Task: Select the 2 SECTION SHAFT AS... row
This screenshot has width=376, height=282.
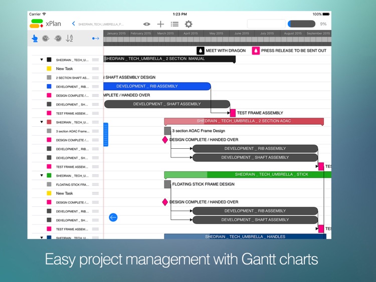Action: 66,78
